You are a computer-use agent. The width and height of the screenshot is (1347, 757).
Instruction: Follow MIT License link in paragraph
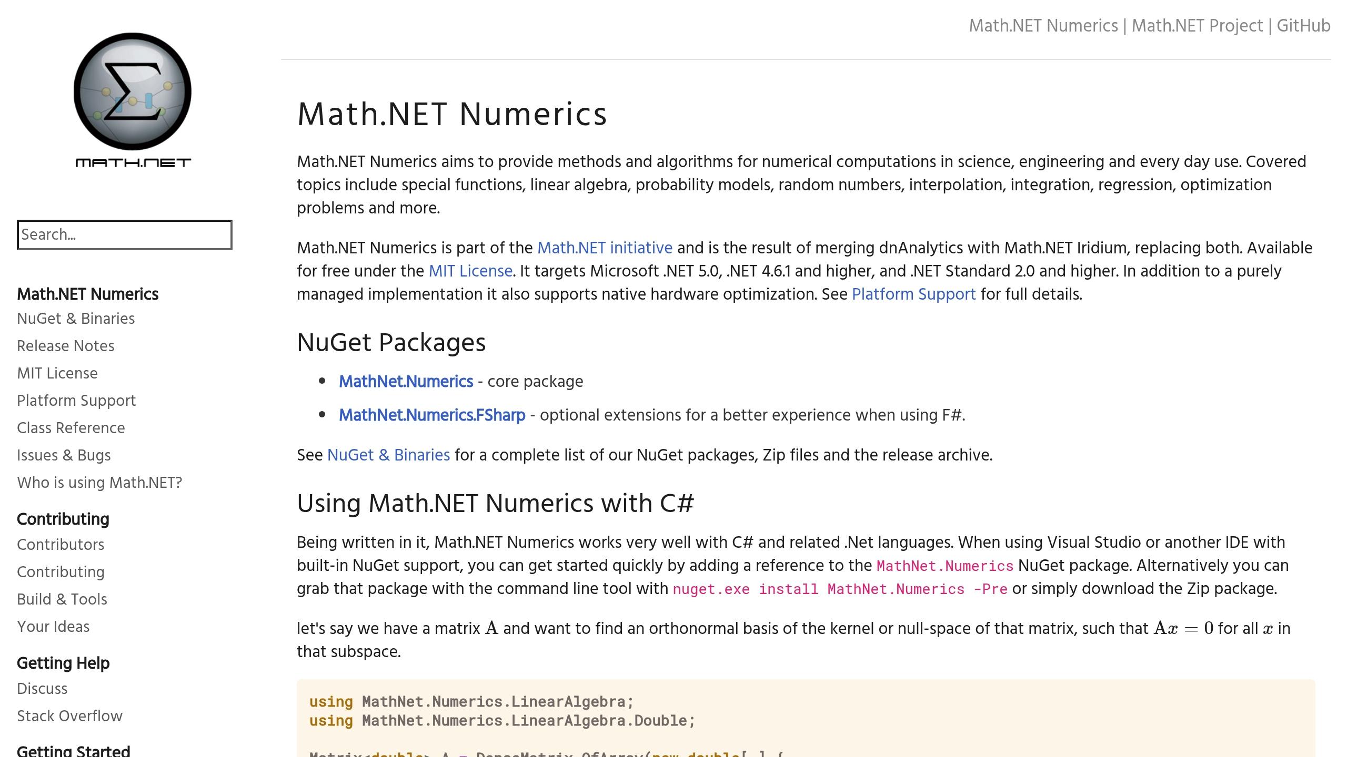click(x=470, y=271)
